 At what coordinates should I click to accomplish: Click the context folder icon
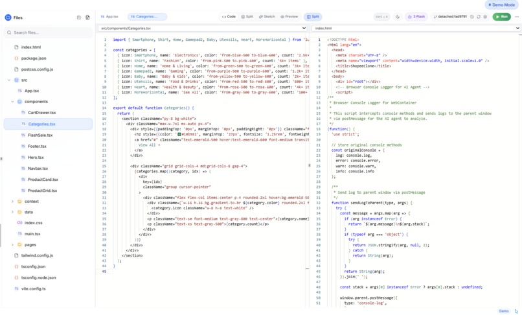[19, 202]
